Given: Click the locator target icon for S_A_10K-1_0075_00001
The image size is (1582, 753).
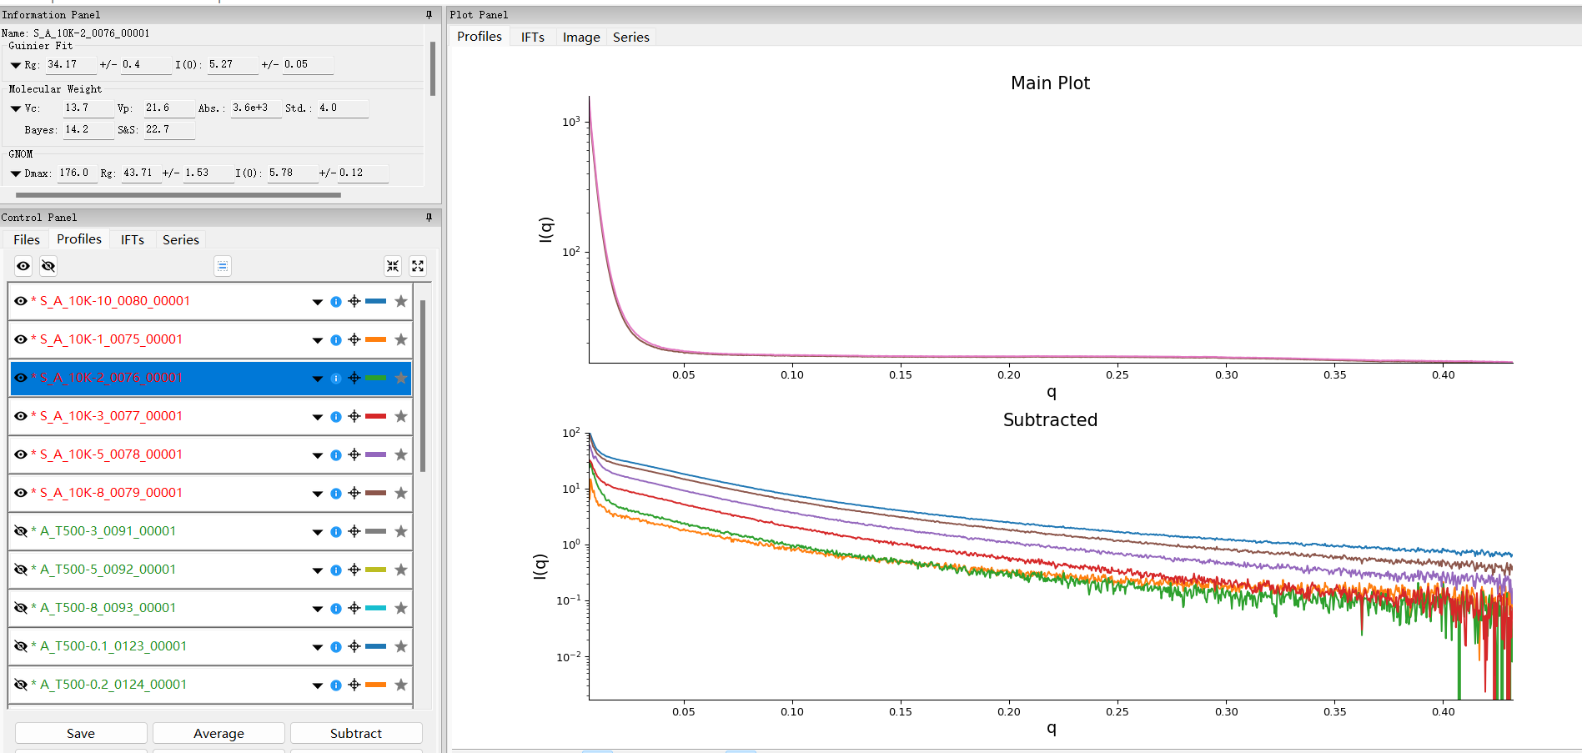Looking at the screenshot, I should (x=354, y=340).
